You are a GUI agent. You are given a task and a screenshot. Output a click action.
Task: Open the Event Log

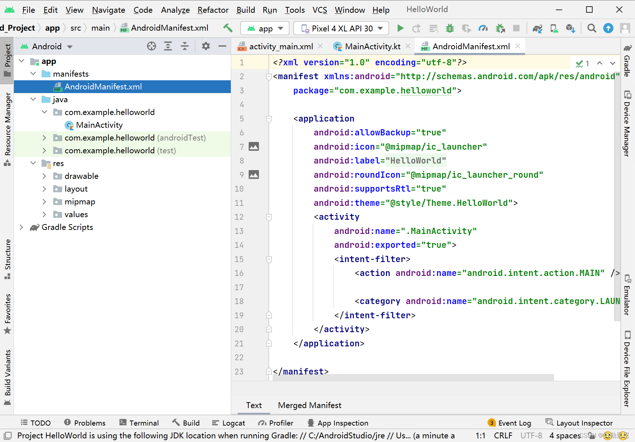tap(509, 423)
